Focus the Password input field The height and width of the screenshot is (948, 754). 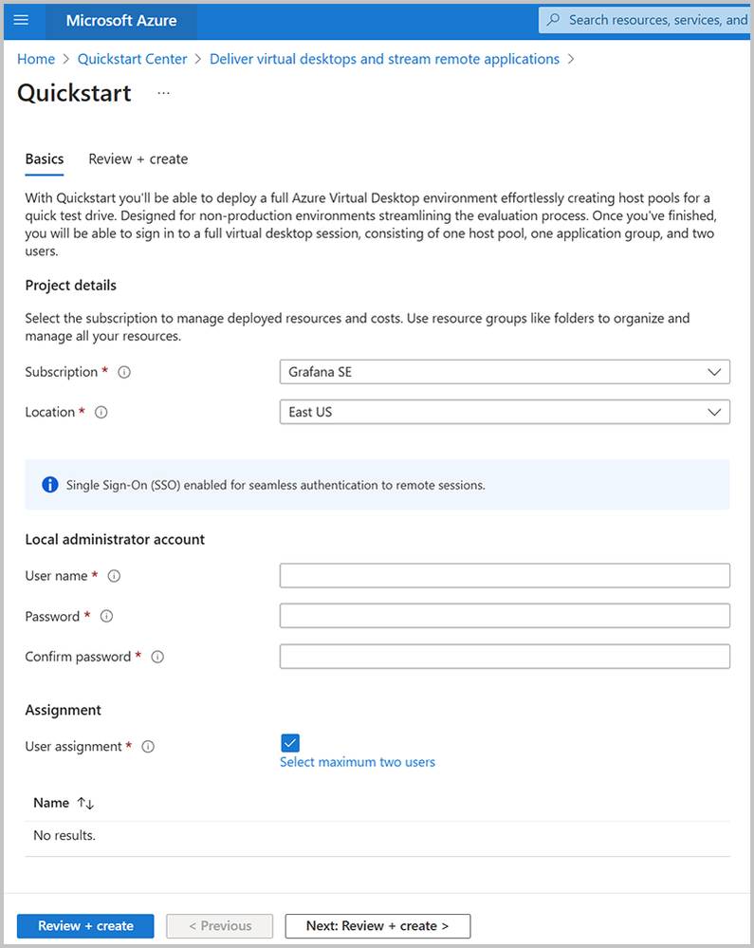click(x=505, y=616)
